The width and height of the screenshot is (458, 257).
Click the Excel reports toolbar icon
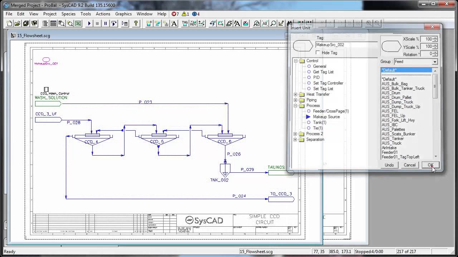(x=78, y=24)
